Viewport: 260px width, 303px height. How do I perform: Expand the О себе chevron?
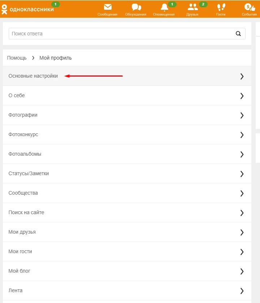[x=242, y=96]
